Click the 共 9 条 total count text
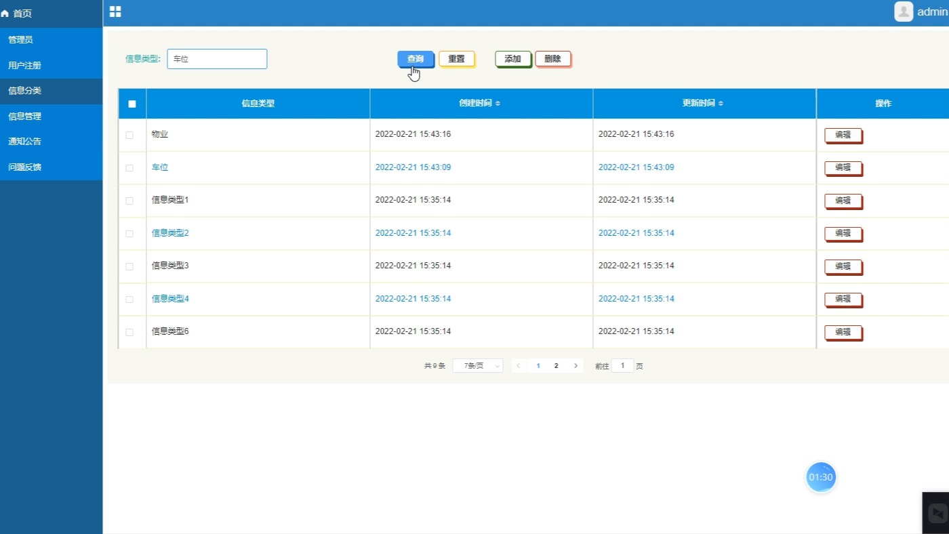 [x=435, y=366]
